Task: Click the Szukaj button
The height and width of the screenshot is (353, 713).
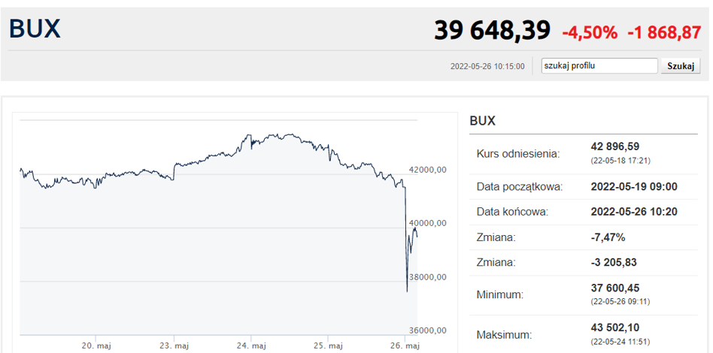Action: pyautogui.click(x=680, y=66)
